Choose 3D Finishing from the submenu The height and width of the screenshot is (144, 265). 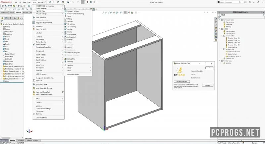(x=72, y=27)
